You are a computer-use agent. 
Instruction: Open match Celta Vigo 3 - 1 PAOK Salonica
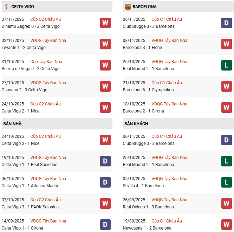pyautogui.click(x=30, y=207)
